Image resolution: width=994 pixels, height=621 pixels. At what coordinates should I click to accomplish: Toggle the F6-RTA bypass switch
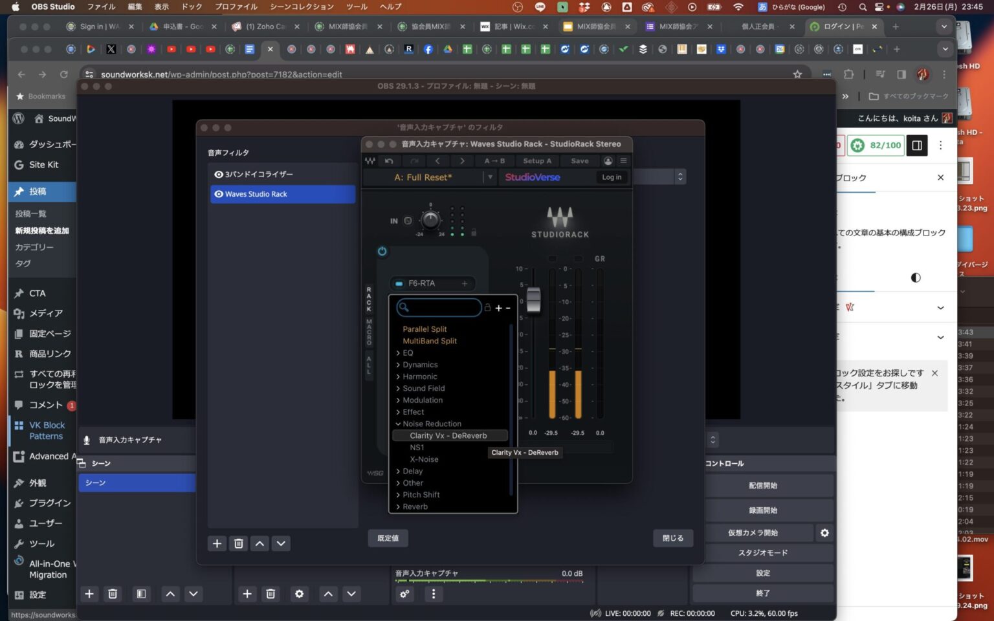coord(399,283)
